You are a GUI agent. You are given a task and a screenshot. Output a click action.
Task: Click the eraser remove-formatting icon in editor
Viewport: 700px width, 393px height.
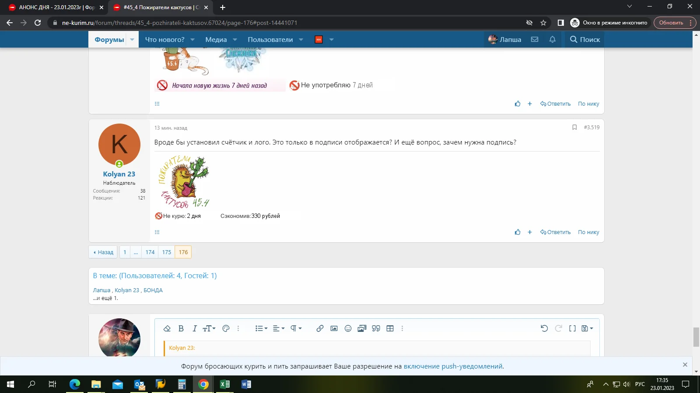point(167,328)
